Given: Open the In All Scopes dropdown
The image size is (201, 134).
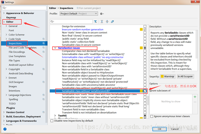Looking at the screenshot, I should tap(185, 76).
